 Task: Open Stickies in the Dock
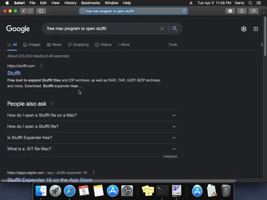tap(148, 191)
